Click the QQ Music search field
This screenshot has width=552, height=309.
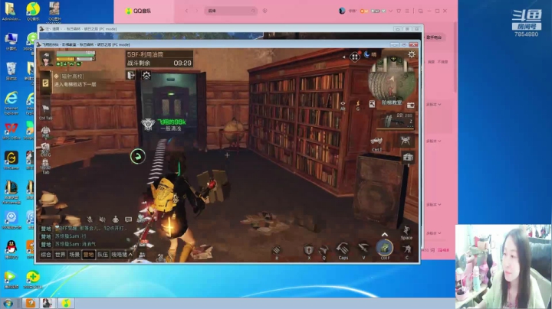[x=230, y=11]
